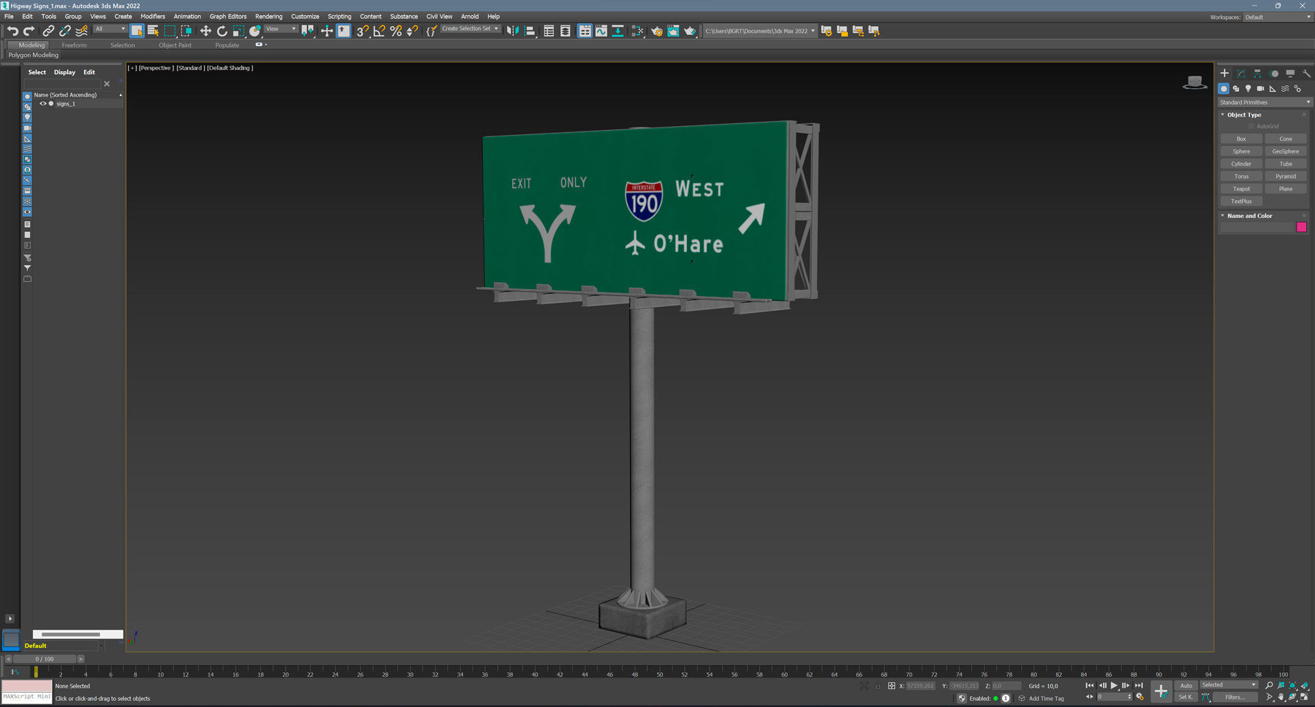Enable the AutoGrid checkbox

tap(1251, 127)
